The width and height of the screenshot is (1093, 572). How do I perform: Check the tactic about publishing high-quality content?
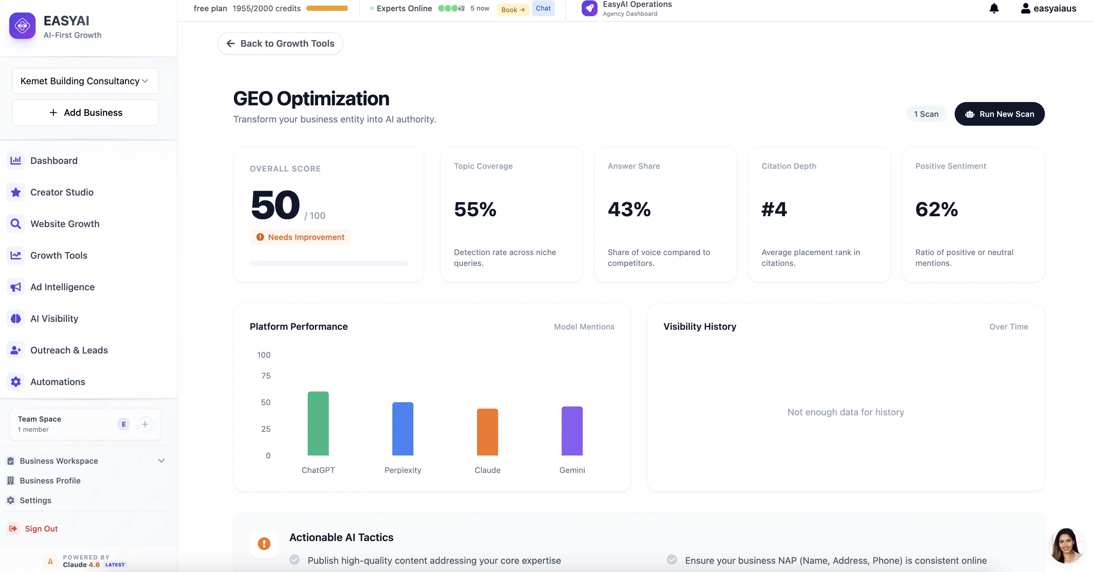tap(294, 560)
